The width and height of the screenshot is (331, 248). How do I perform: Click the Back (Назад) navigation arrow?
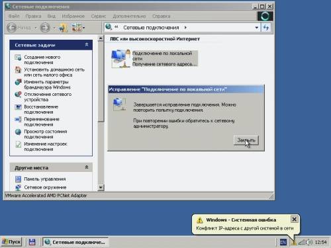(11, 28)
